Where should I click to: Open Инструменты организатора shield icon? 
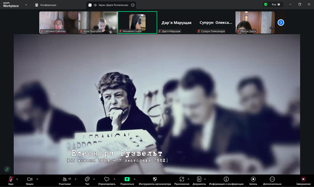pos(155,179)
